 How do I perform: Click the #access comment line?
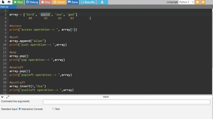click(x=15, y=26)
